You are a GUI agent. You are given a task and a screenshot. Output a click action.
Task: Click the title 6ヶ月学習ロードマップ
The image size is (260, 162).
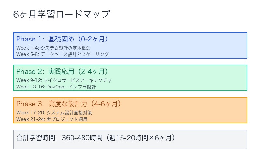(61, 15)
